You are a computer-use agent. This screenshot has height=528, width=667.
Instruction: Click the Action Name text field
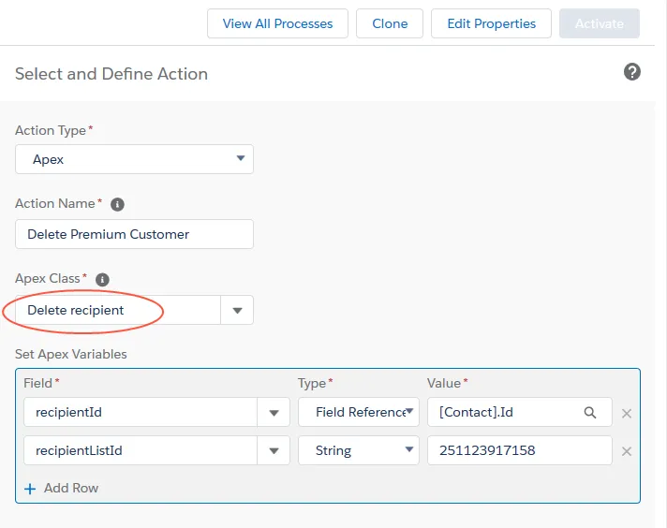click(134, 234)
